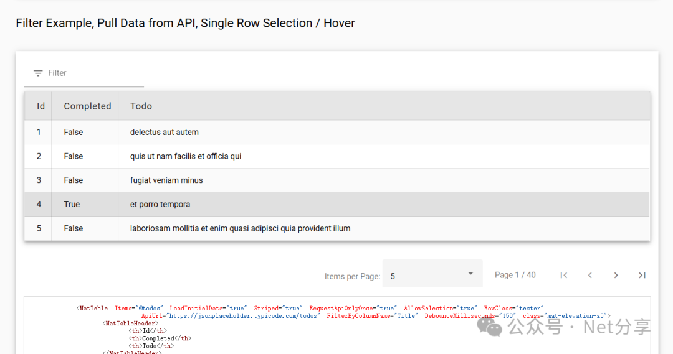The height and width of the screenshot is (354, 673).
Task: Click the Id column header
Action: click(x=41, y=106)
